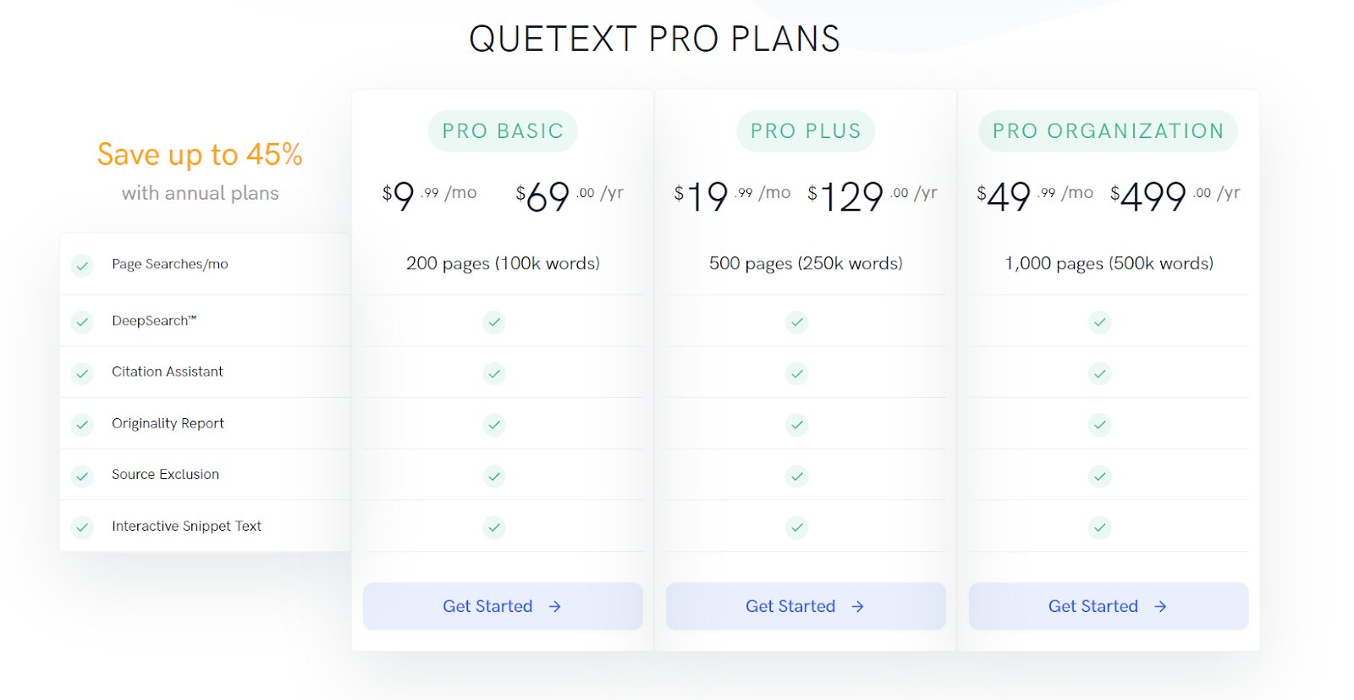Click the DeepSearch checkmark under Pro Basic
The image size is (1354, 700).
[494, 322]
